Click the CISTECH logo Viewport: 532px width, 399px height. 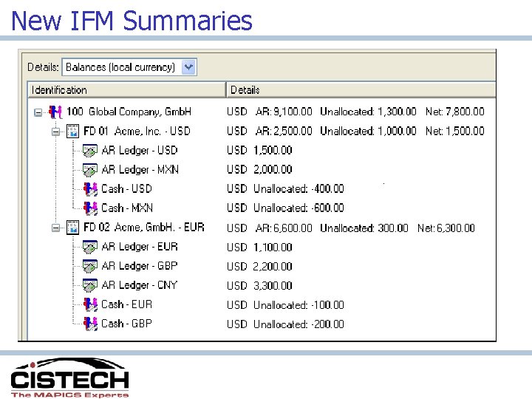coord(69,378)
